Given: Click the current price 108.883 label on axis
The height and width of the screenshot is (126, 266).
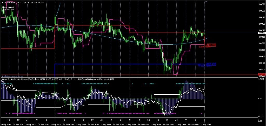Looking at the screenshot, I should pos(262,33).
